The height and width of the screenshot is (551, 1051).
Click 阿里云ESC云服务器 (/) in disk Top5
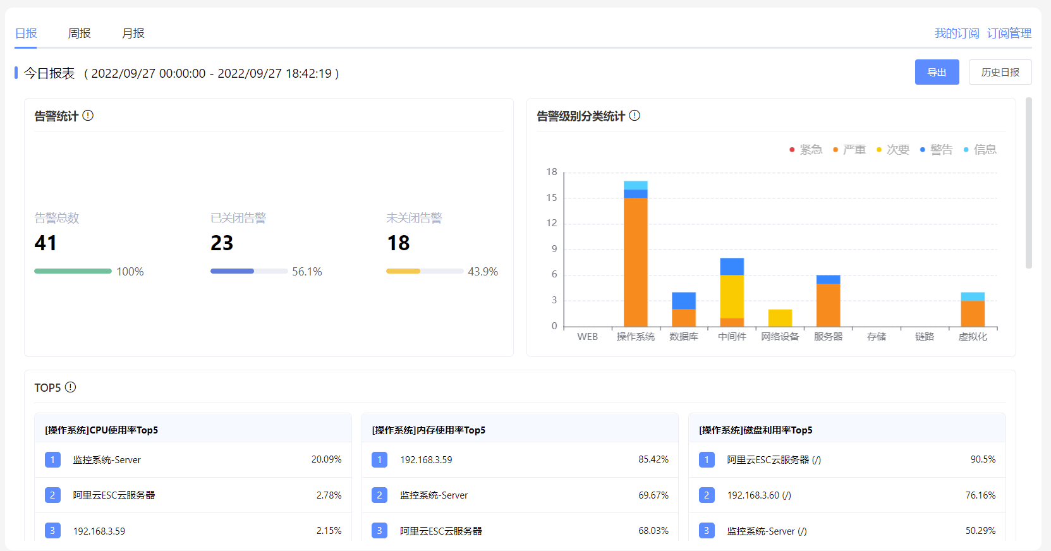774,460
